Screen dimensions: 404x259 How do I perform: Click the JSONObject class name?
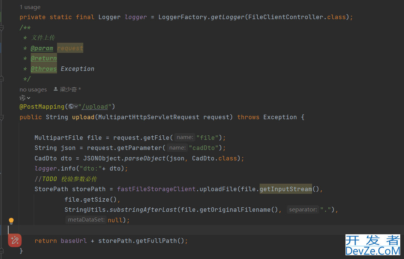(102, 158)
